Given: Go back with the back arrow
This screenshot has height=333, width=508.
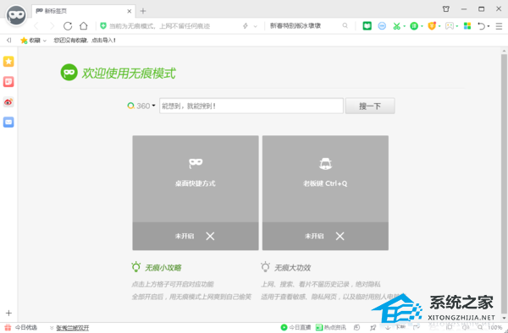Looking at the screenshot, I should (x=36, y=26).
